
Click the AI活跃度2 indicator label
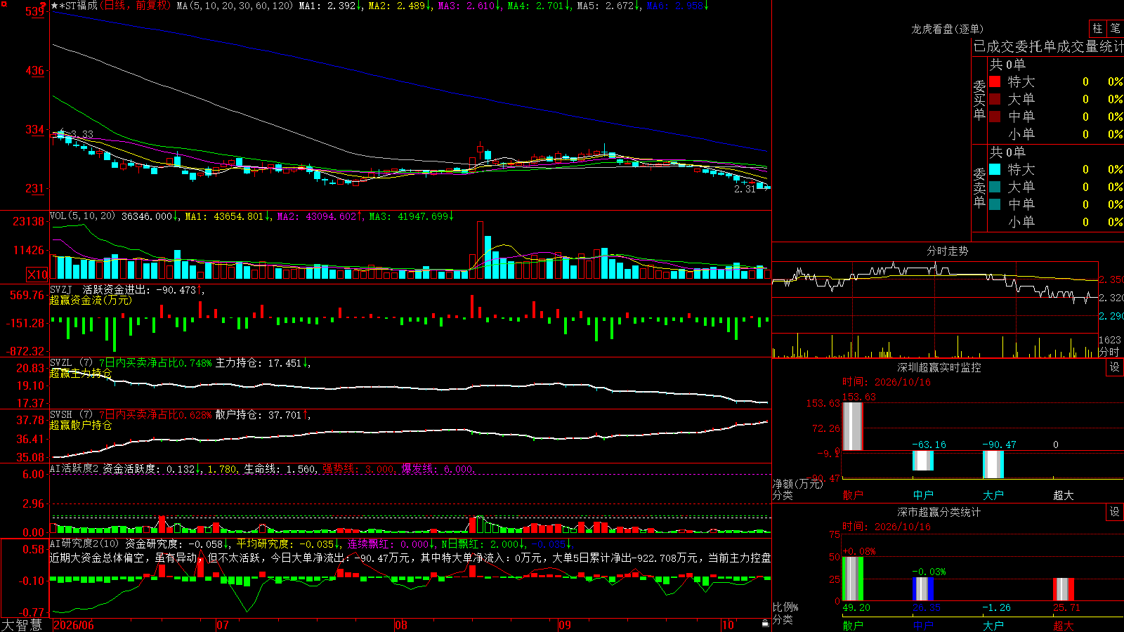[74, 468]
